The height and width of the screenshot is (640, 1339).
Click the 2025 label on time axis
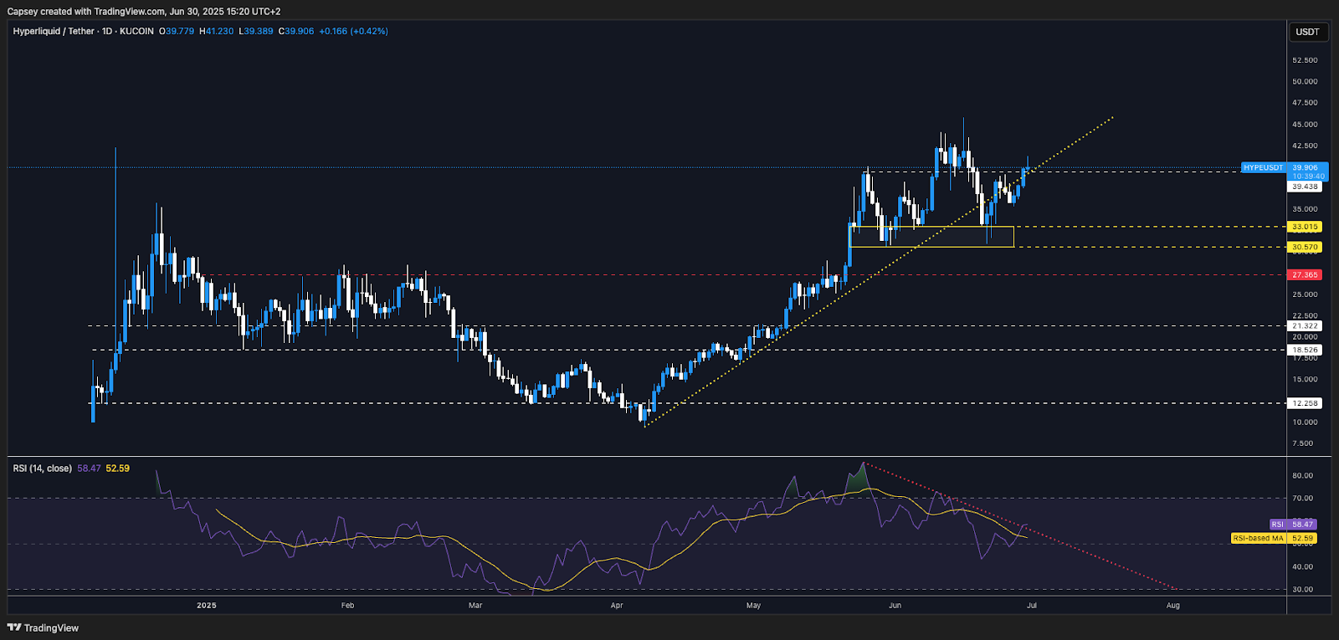(206, 605)
